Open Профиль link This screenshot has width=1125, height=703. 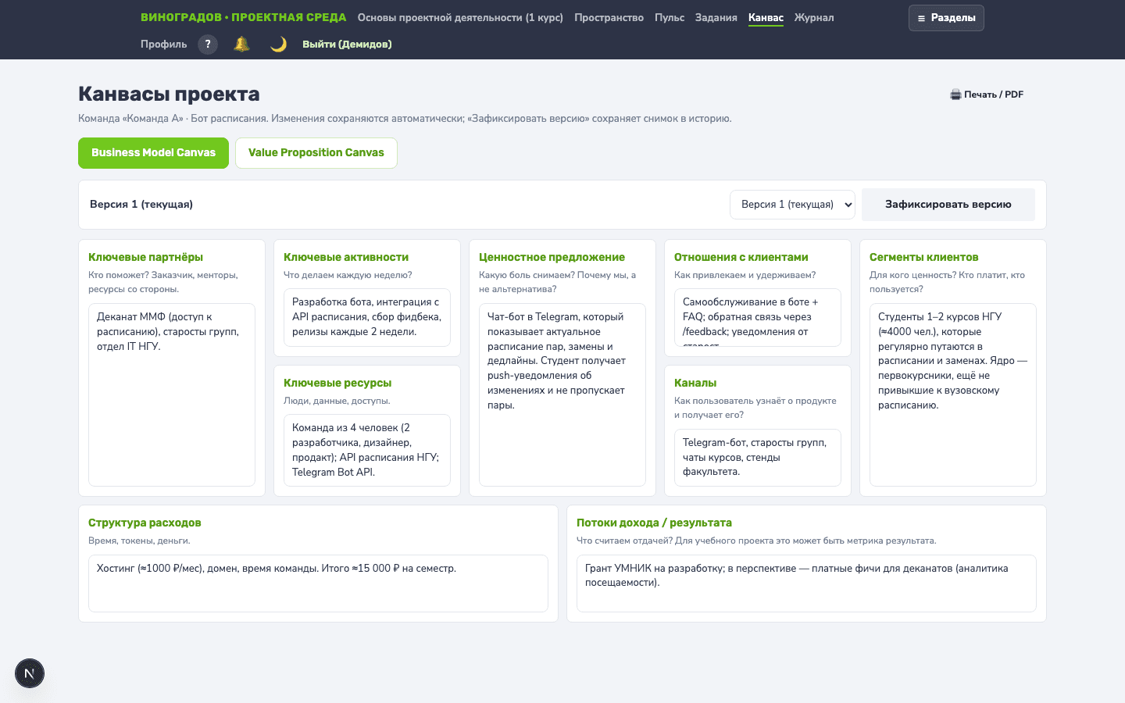[164, 45]
